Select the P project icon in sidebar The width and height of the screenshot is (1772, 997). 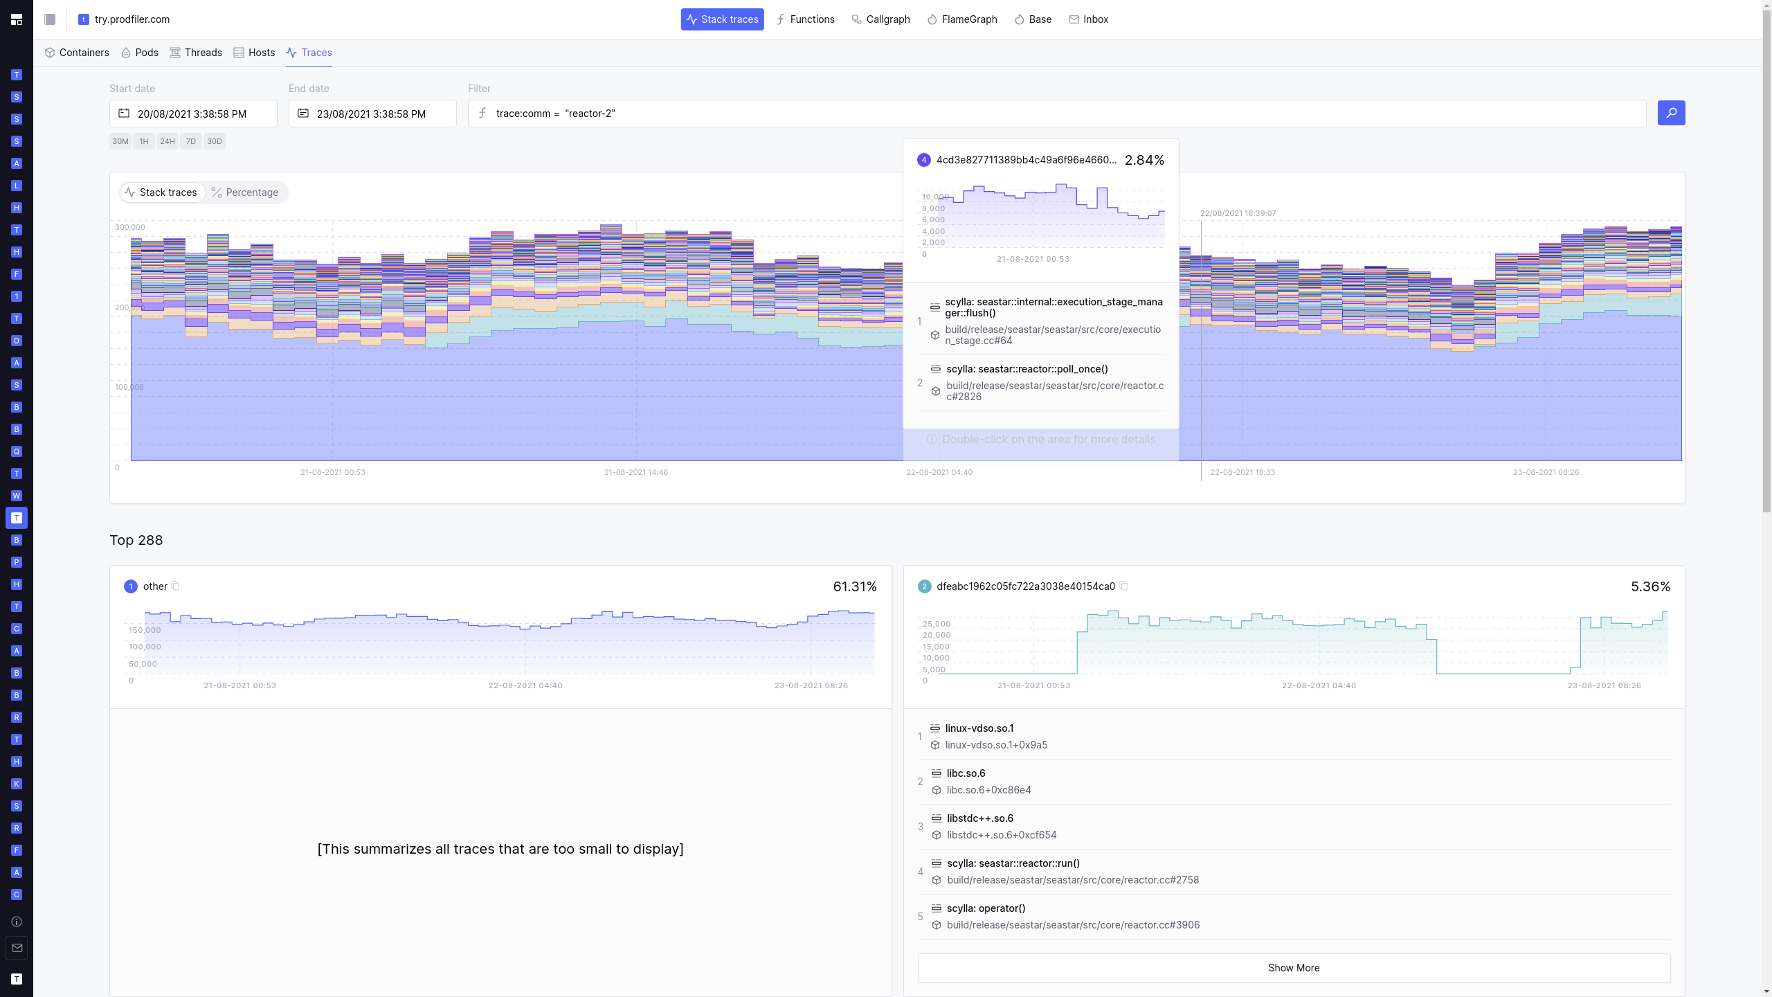[x=17, y=562]
